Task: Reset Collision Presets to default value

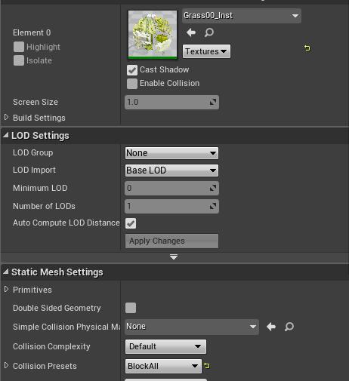Action: (207, 365)
